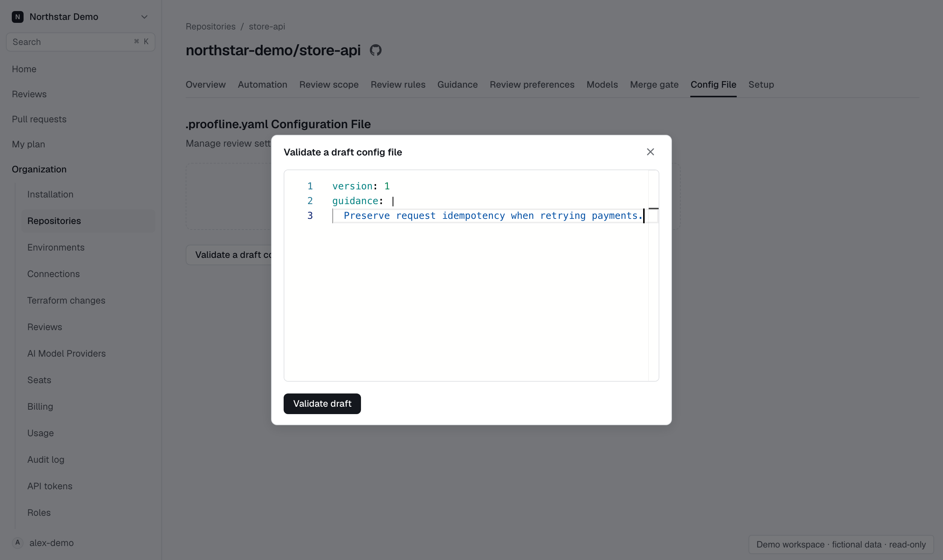Viewport: 943px width, 560px height.
Task: Open Pull requests page
Action: tap(39, 119)
